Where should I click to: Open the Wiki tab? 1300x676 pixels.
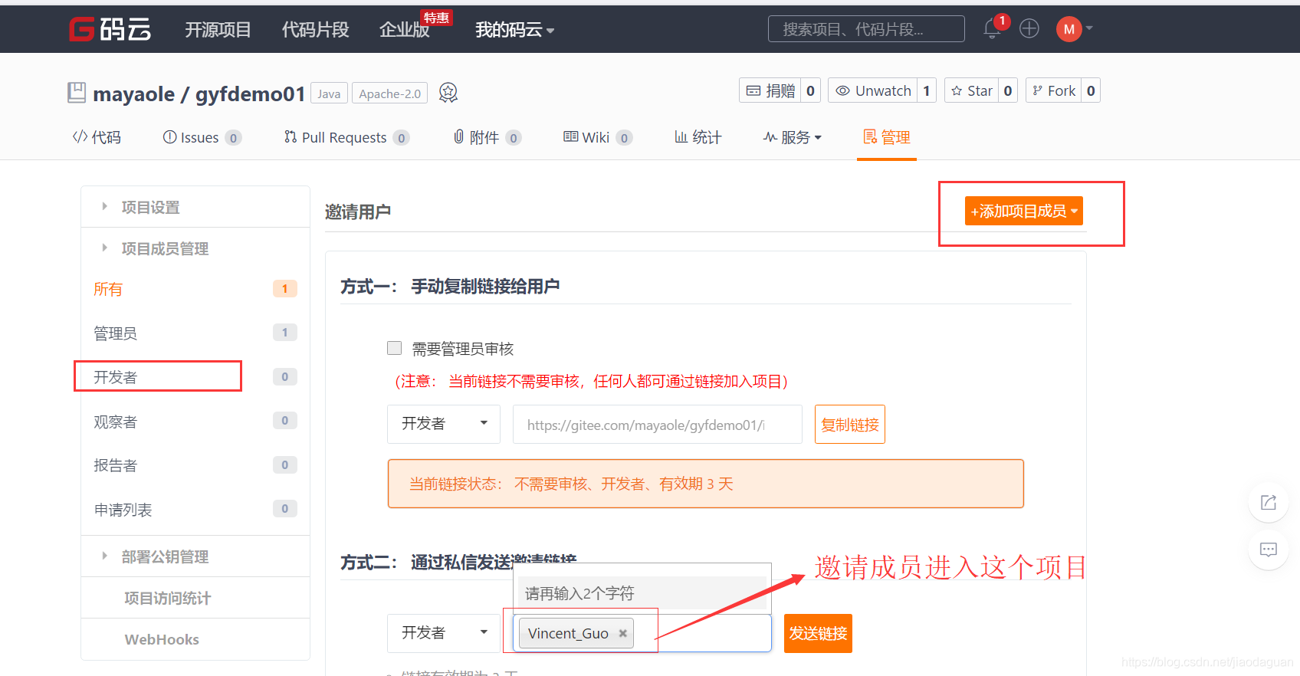pos(598,137)
